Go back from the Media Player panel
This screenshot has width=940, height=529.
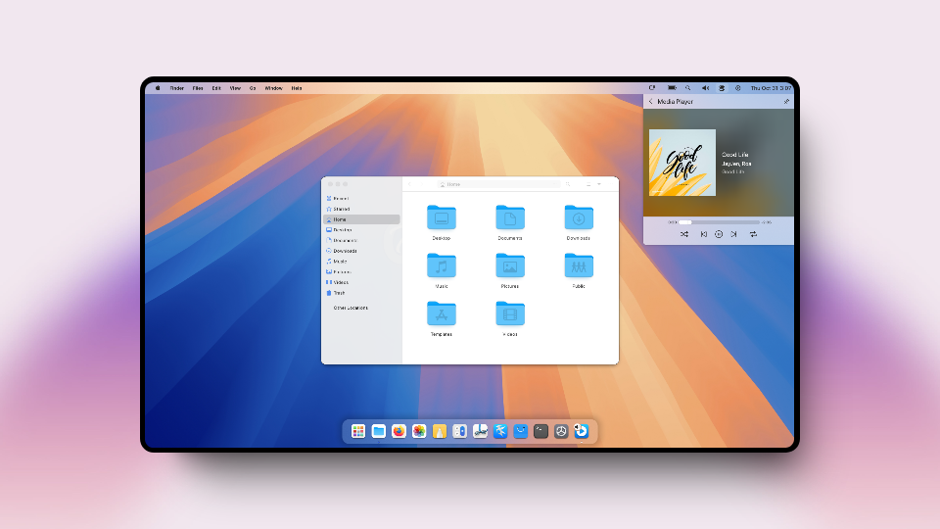(x=650, y=101)
